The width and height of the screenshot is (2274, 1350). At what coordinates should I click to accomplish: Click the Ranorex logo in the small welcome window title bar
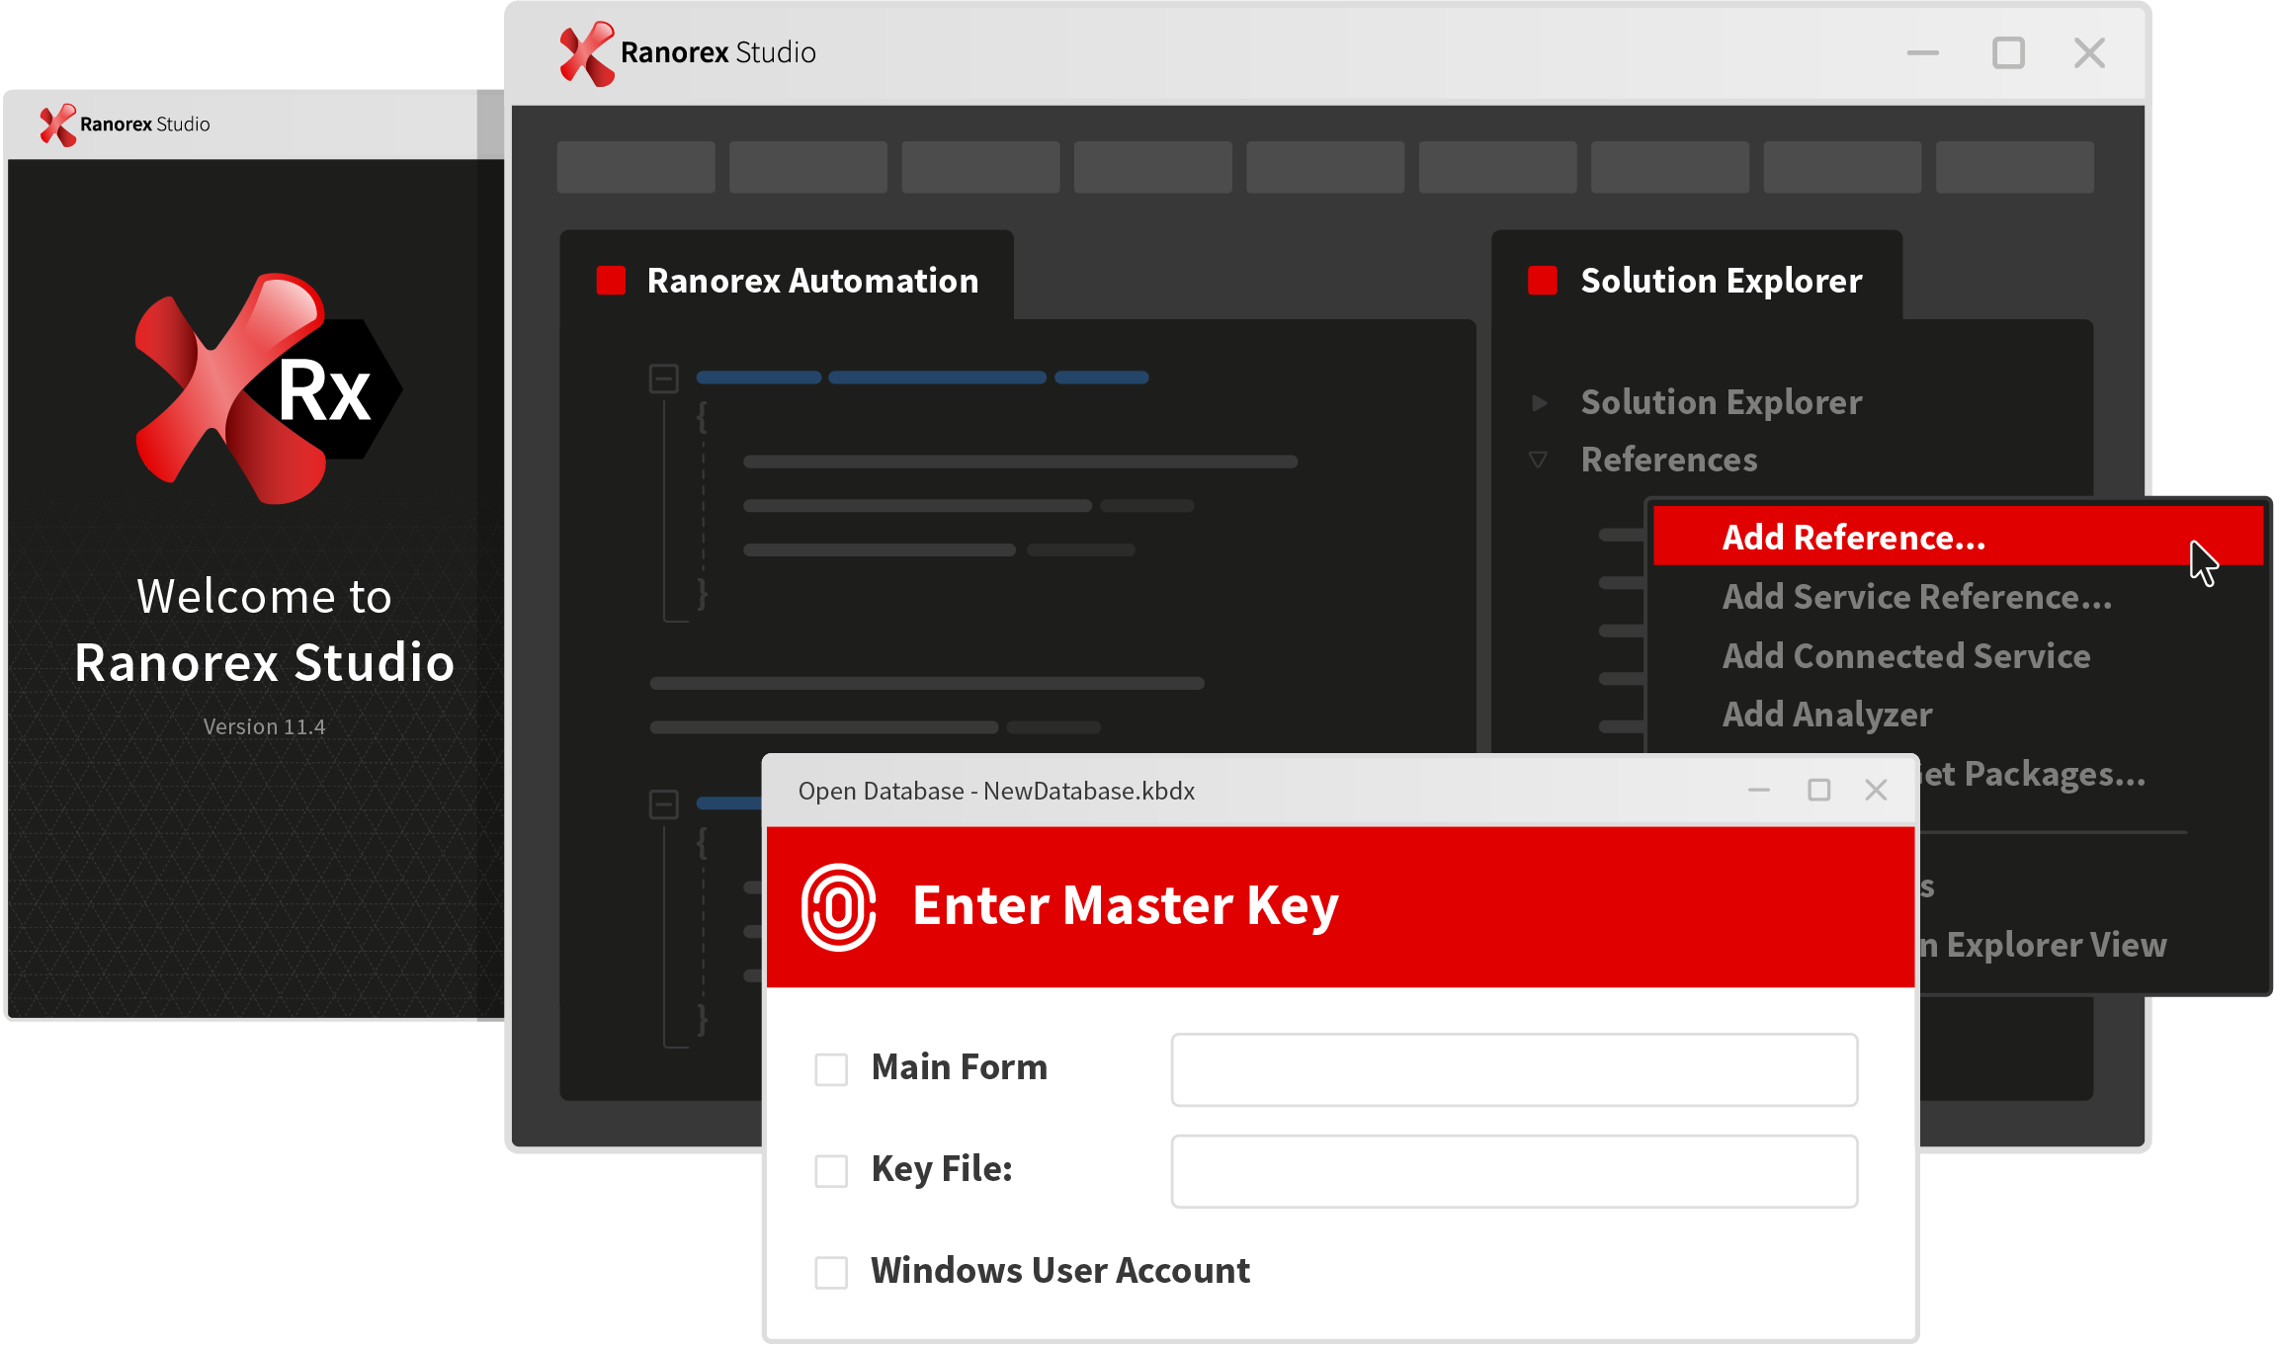click(x=57, y=125)
